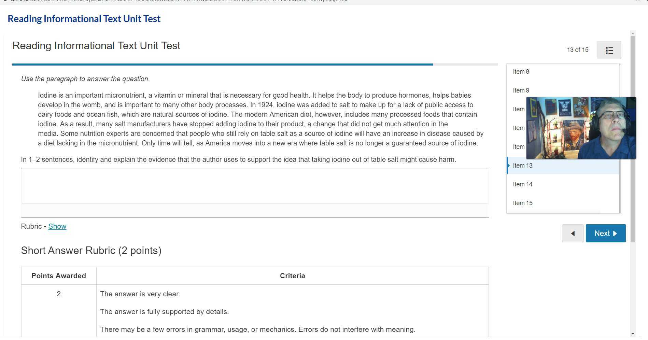Screen dimensions: 648x340
Task: Select the highlighted Item 13 entry
Action: [x=523, y=166]
